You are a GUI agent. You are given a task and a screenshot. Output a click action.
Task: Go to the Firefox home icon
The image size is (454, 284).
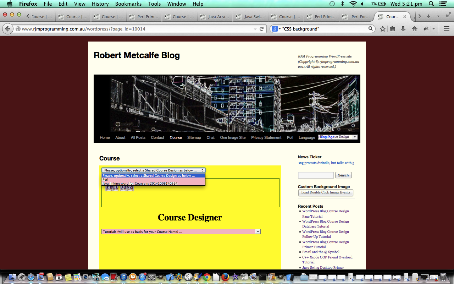tap(414, 29)
